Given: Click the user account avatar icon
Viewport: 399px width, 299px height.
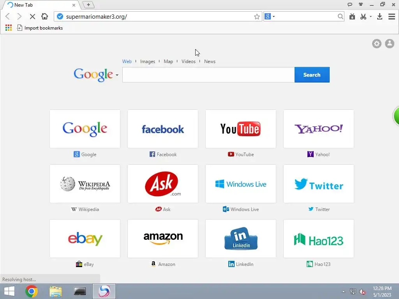Looking at the screenshot, I should 389,44.
